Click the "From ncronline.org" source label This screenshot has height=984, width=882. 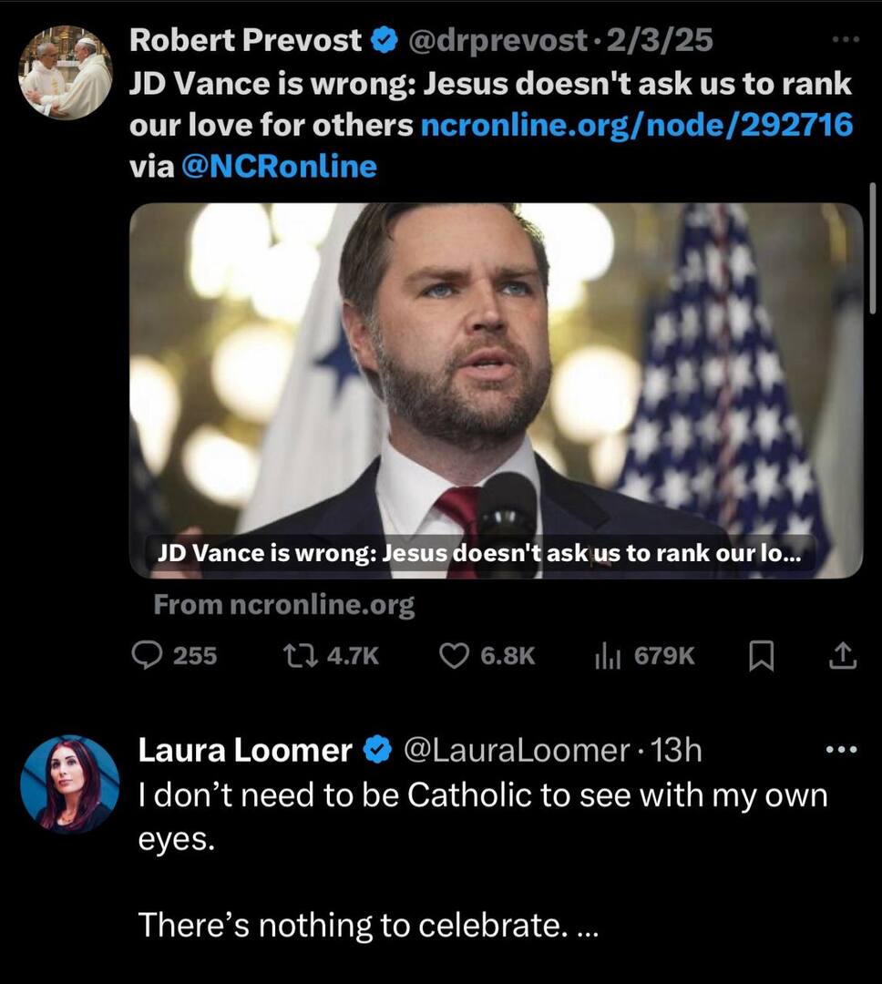tap(284, 605)
